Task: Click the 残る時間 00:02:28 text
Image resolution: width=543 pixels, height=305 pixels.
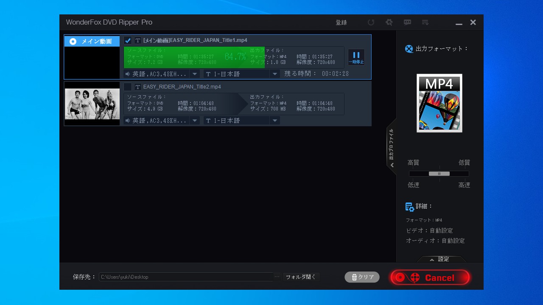Action: point(316,74)
